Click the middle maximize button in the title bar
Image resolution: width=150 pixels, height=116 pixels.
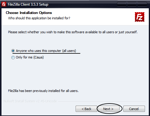click(x=132, y=4)
